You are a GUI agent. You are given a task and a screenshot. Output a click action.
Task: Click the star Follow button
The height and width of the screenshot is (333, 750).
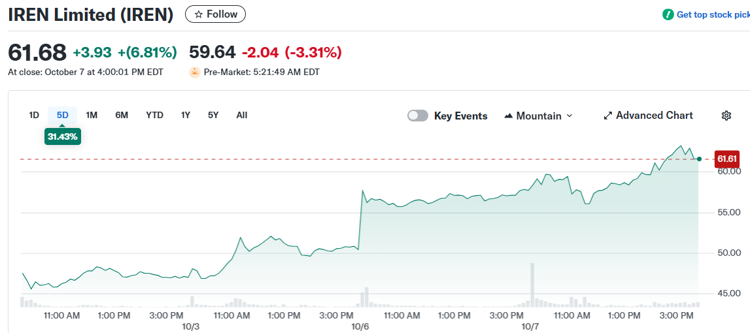click(215, 14)
